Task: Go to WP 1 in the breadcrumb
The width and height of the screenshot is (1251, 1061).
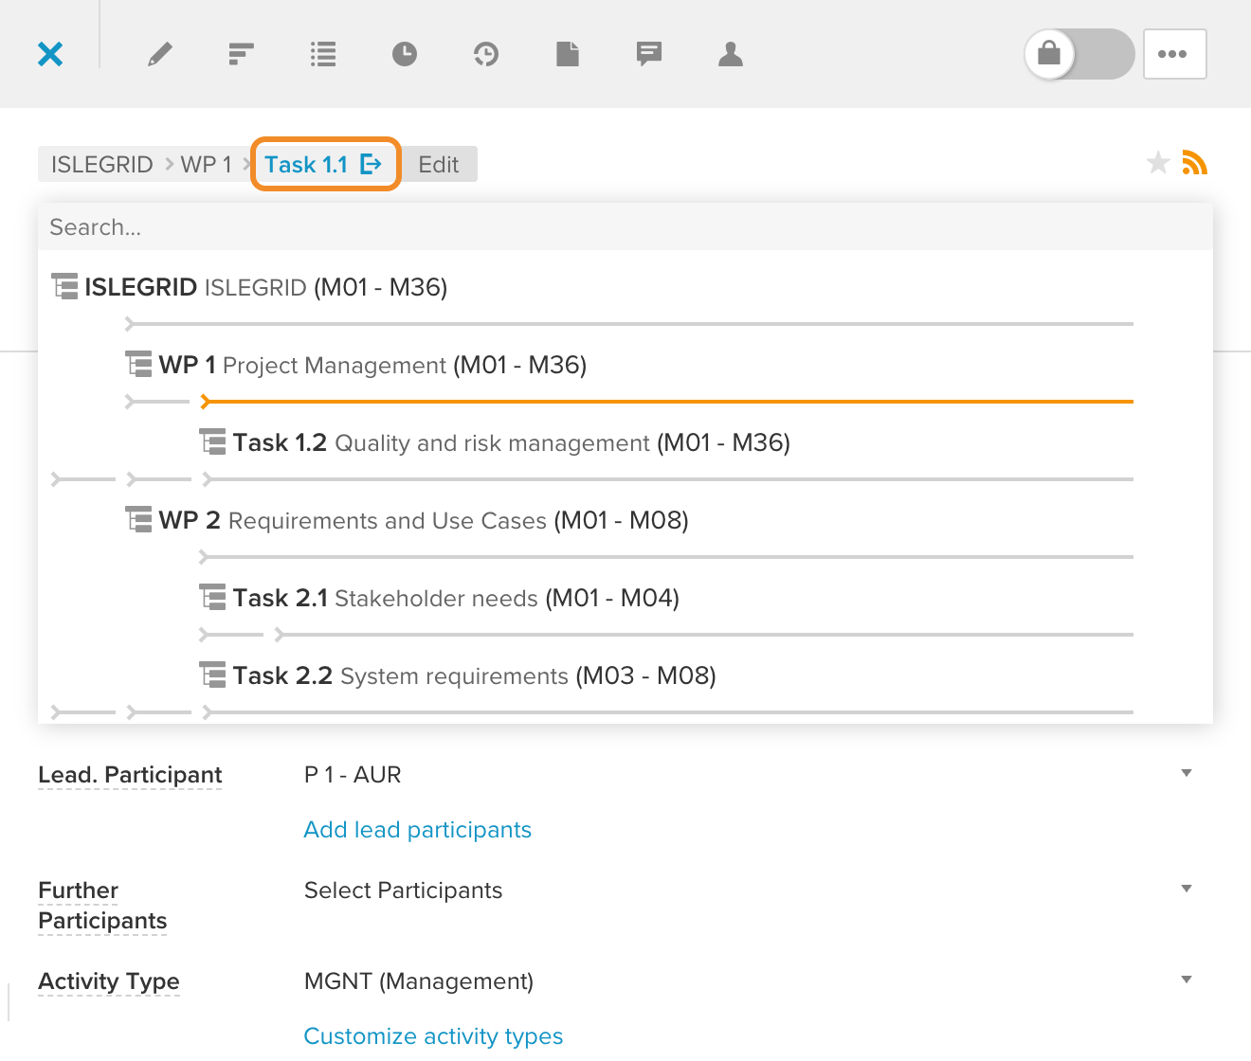Action: [x=206, y=164]
